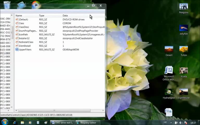Select the ClassDesc value icon

[x=17, y=27]
